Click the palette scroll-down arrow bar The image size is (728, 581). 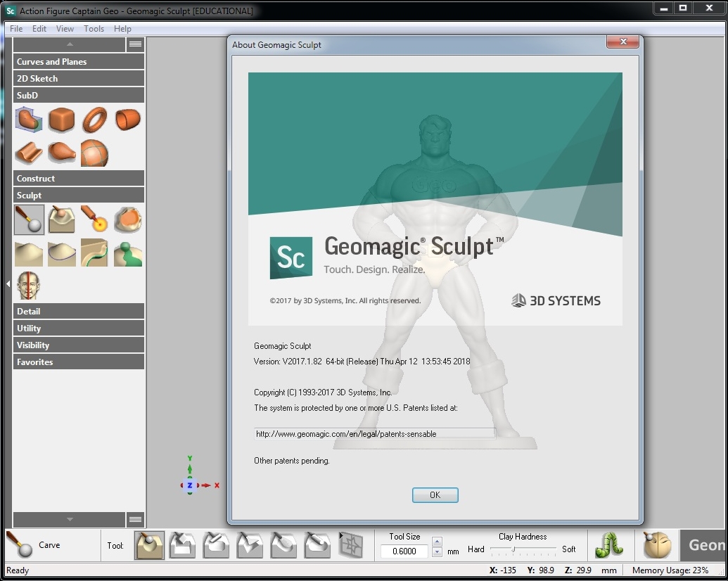[x=70, y=519]
